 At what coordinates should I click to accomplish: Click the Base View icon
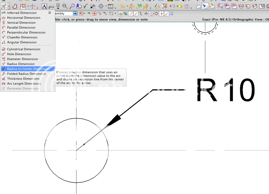click(x=227, y=7)
